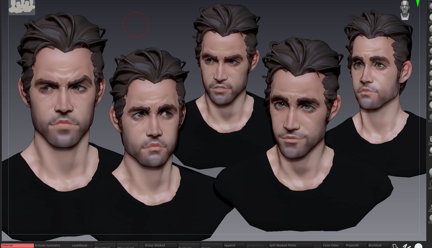Click the green arrow marker at top right
Image resolution: width=432 pixels, height=248 pixels.
(418, 3)
